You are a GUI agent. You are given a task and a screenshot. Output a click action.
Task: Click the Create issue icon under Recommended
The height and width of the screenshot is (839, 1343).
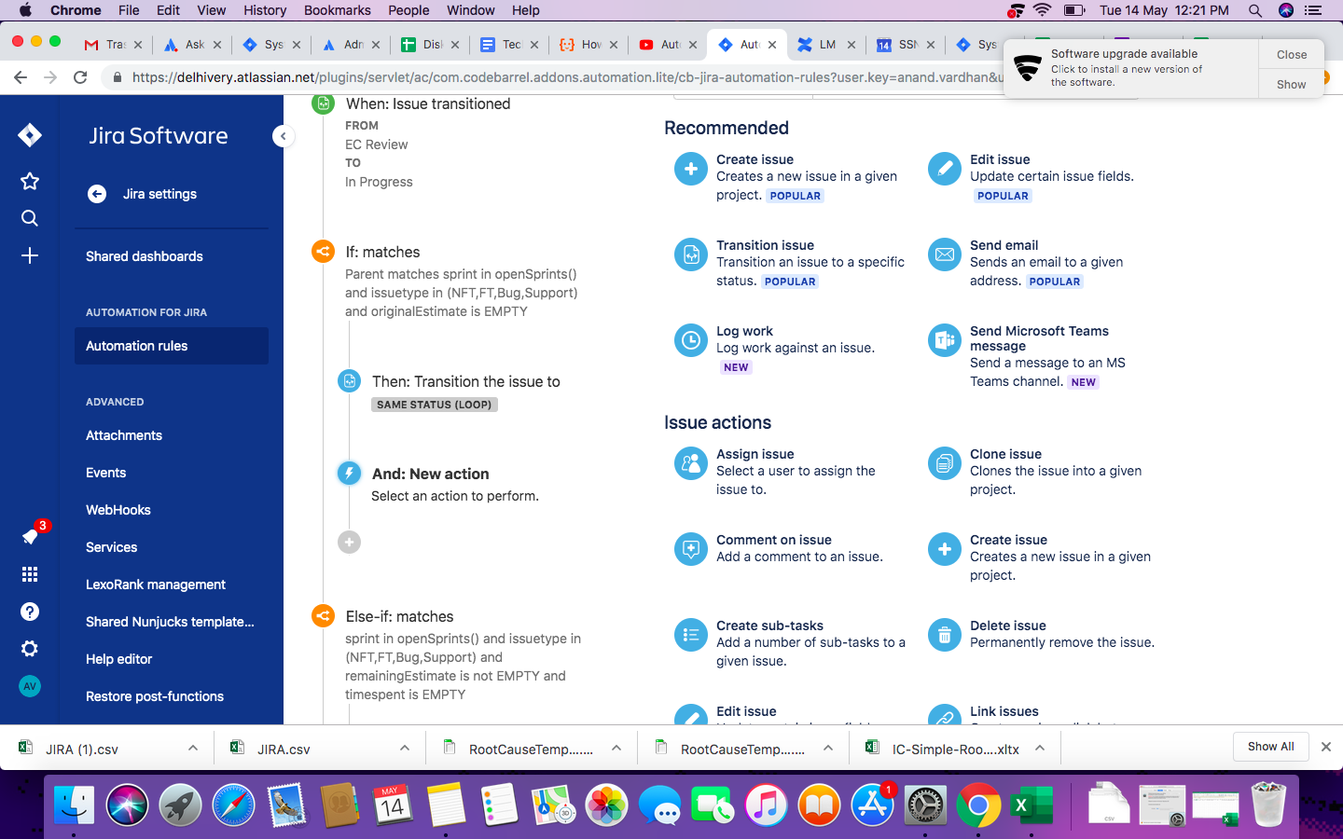tap(691, 169)
